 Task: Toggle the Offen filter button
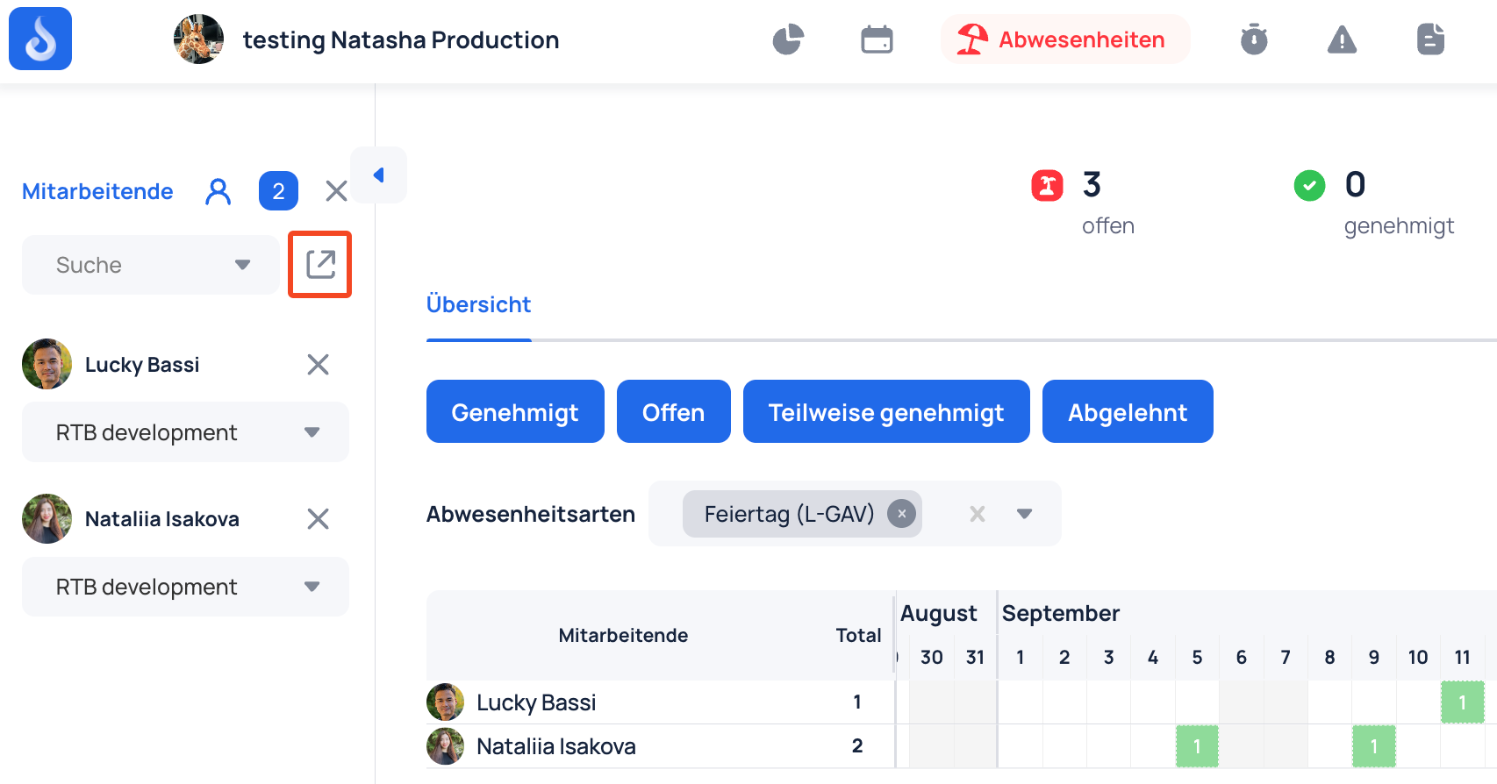(673, 411)
